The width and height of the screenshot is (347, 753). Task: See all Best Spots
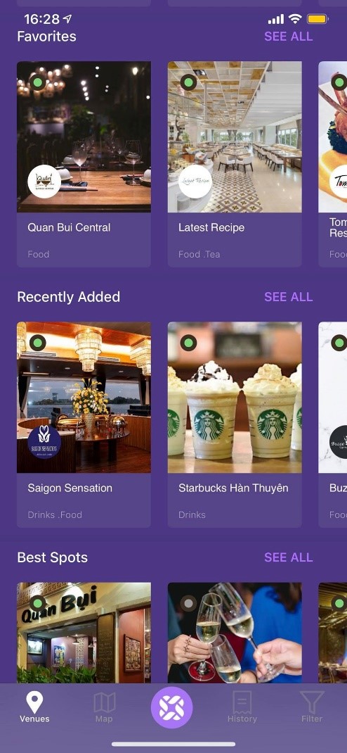[x=289, y=557]
